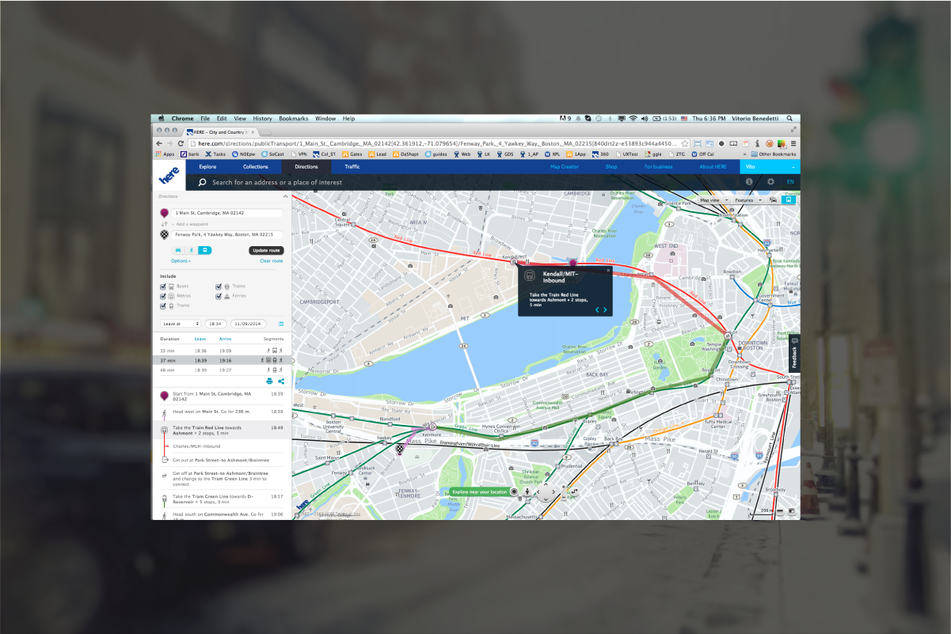Click the Wi-Fi status icon
Viewport: 951px width, 634px height.
pos(633,118)
